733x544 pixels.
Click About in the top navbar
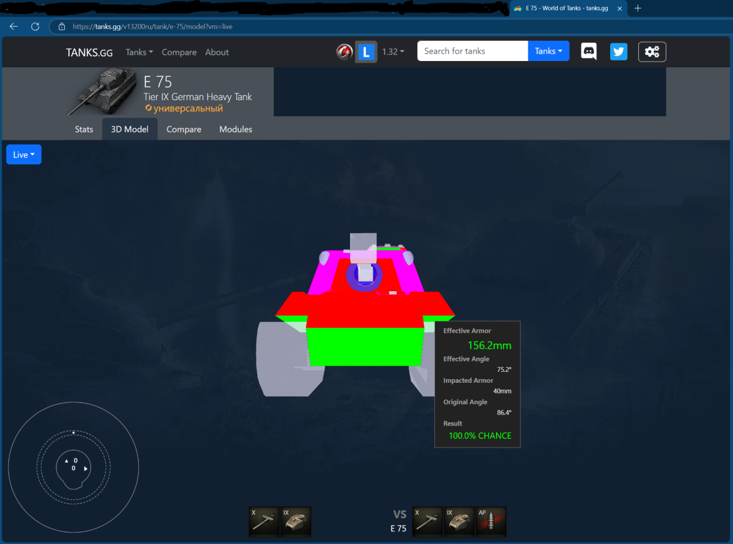click(x=217, y=52)
